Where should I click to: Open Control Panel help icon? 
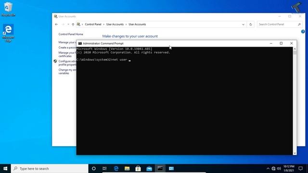[x=303, y=31]
